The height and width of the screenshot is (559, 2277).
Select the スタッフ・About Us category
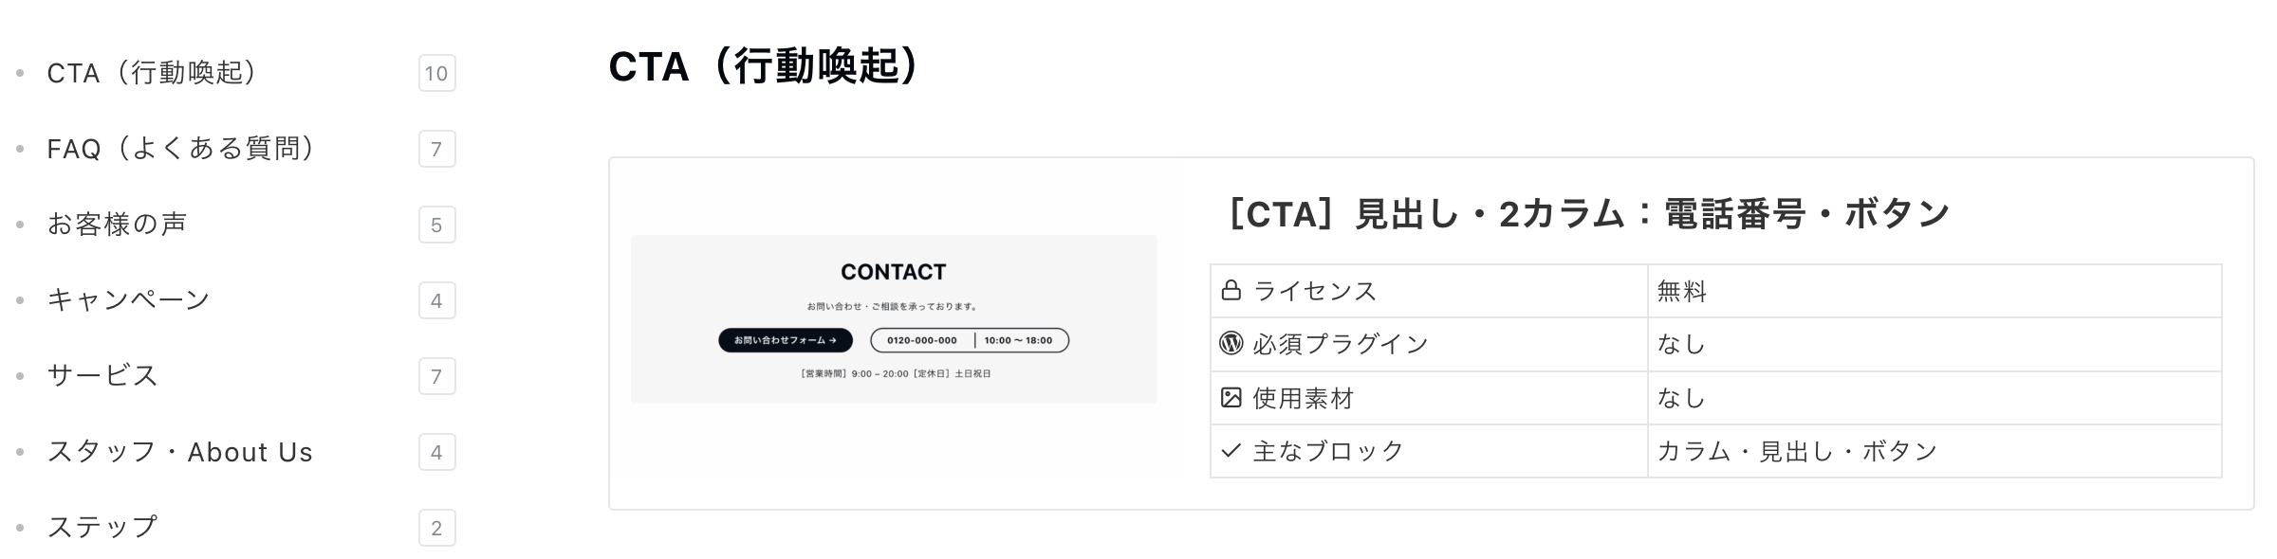click(179, 452)
